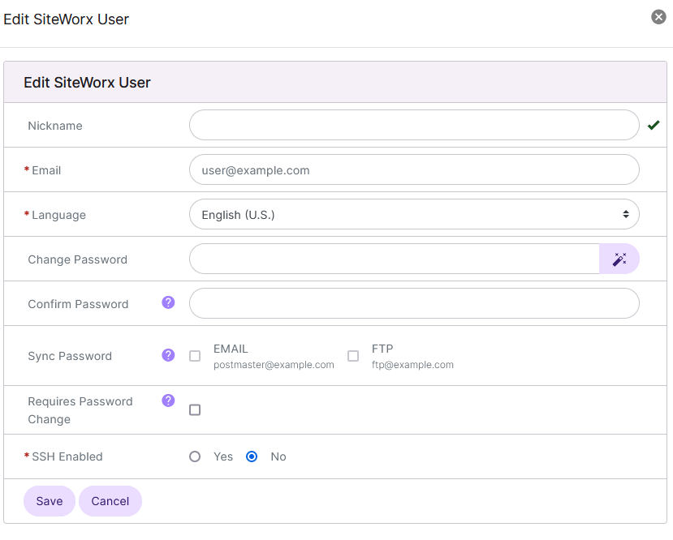Image resolution: width=673 pixels, height=540 pixels.
Task: Click the close icon of the dialog
Action: pyautogui.click(x=658, y=16)
